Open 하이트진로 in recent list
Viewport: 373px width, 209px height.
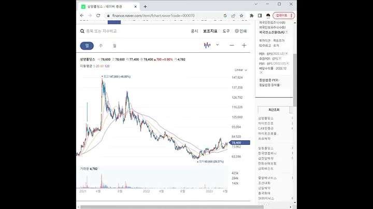[x=266, y=123]
